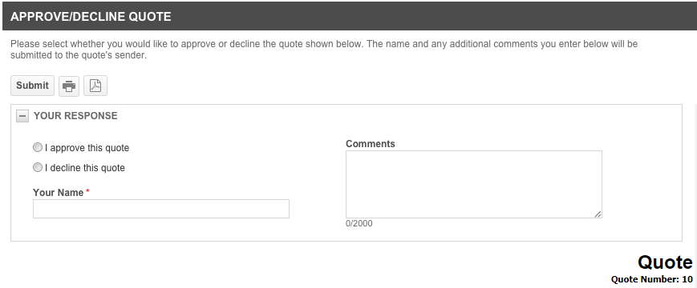Click the red required asterisk beside Your Name
Image resolution: width=697 pixels, height=288 pixels.
[87, 191]
